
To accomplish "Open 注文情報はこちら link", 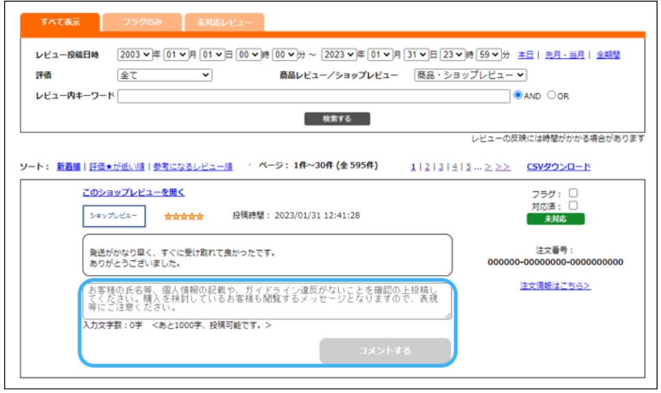I will point(555,286).
